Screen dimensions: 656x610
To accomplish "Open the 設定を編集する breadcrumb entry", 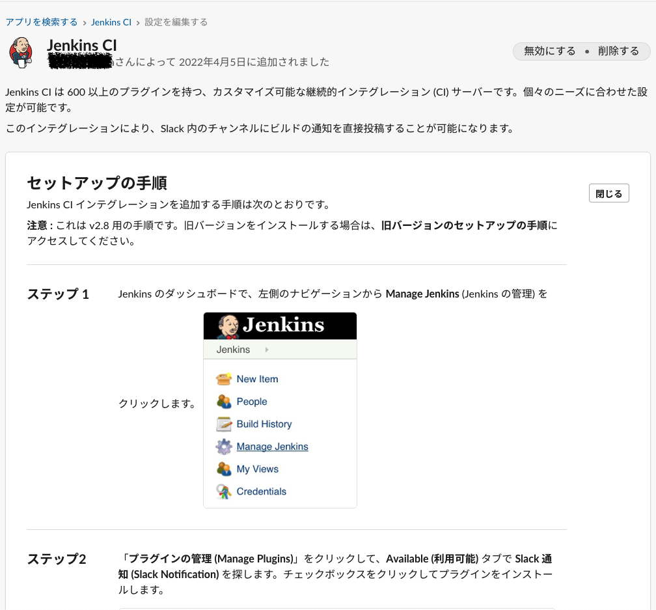I will coord(174,21).
